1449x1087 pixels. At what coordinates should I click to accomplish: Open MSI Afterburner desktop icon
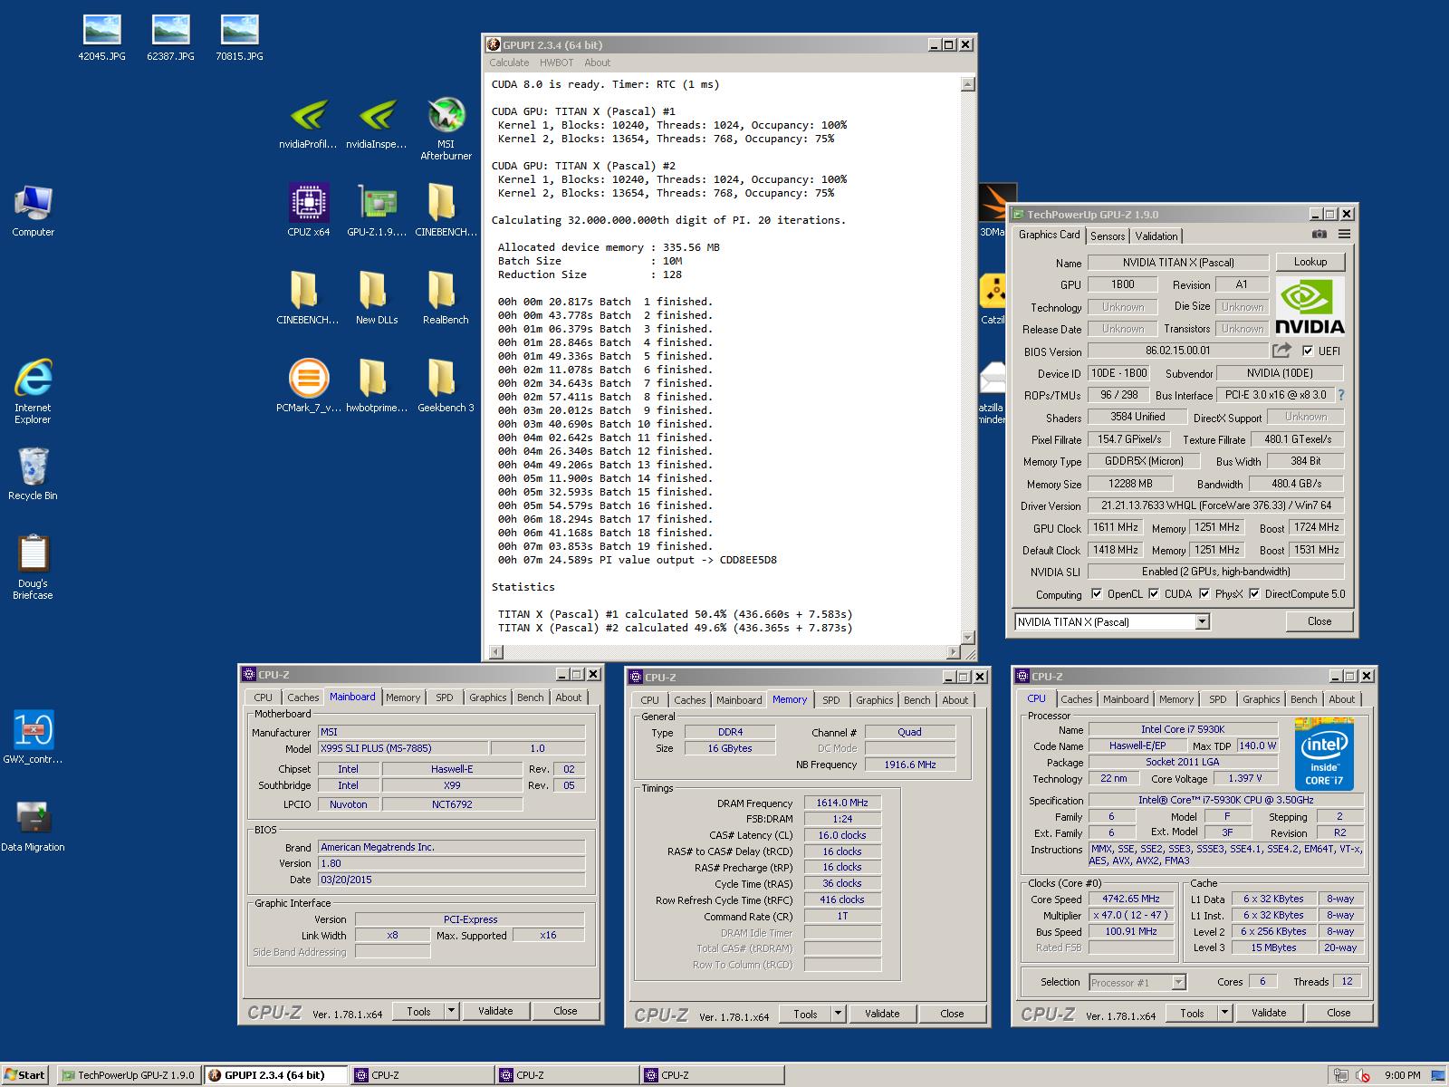[x=446, y=130]
